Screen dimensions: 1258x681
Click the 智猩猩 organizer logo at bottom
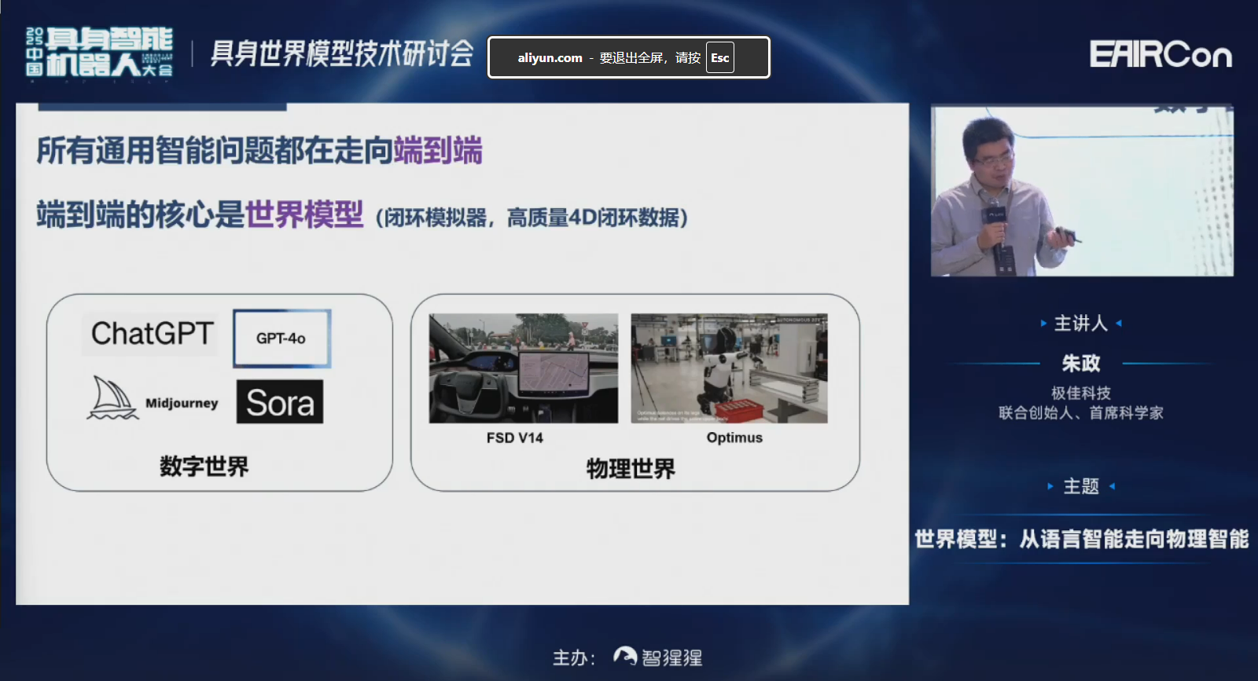coord(658,657)
